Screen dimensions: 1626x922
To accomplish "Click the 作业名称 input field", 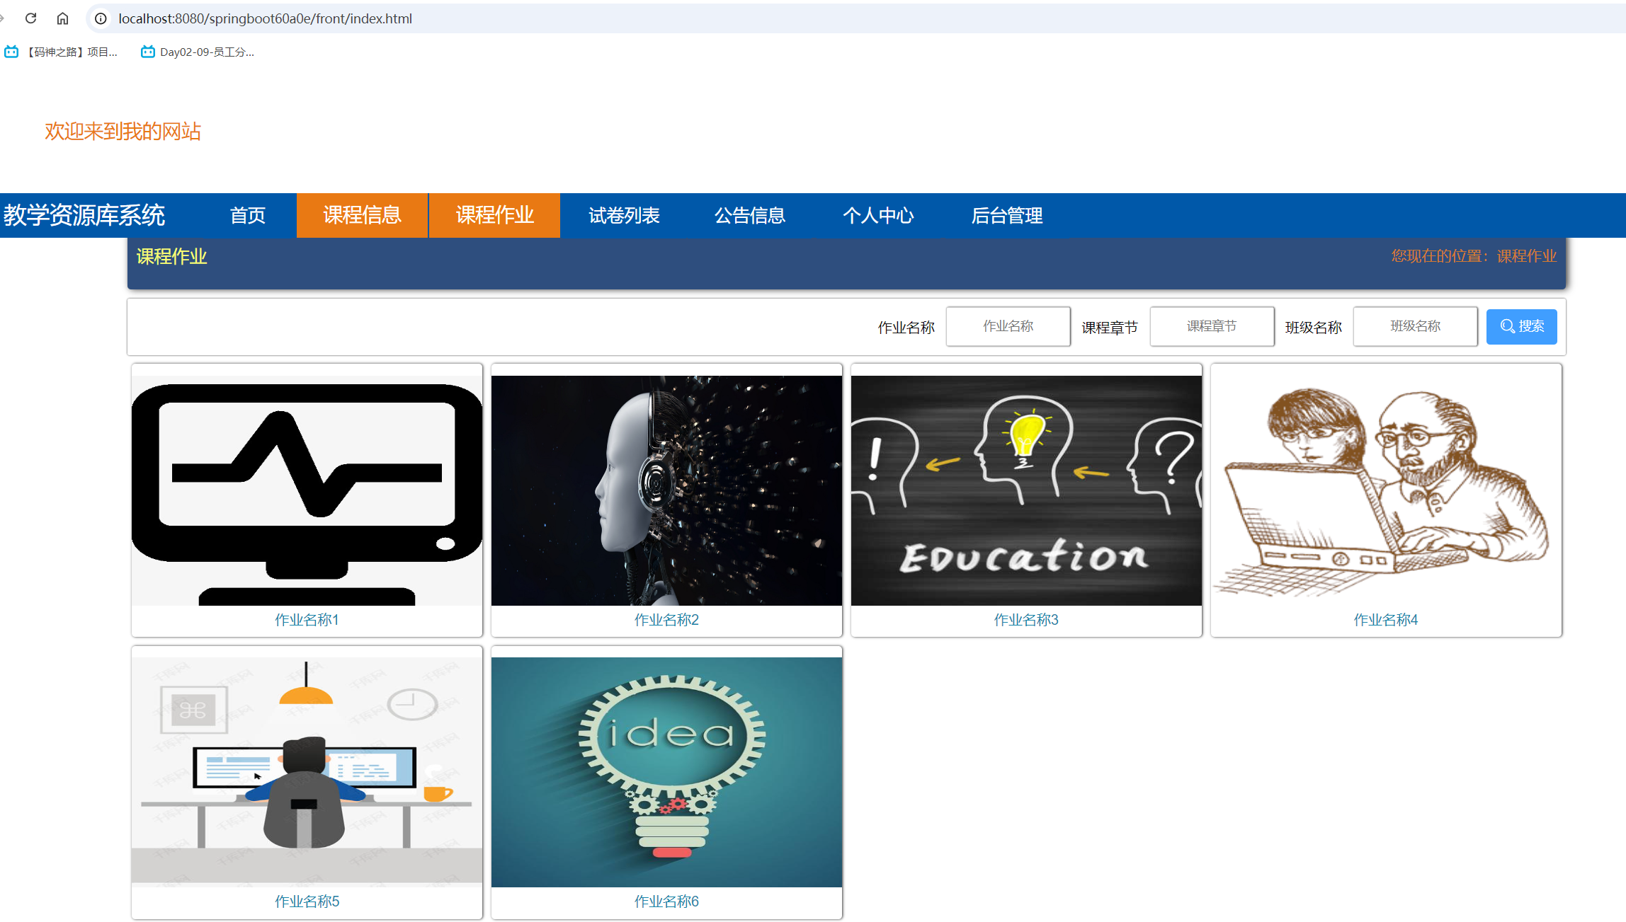I will point(1008,326).
